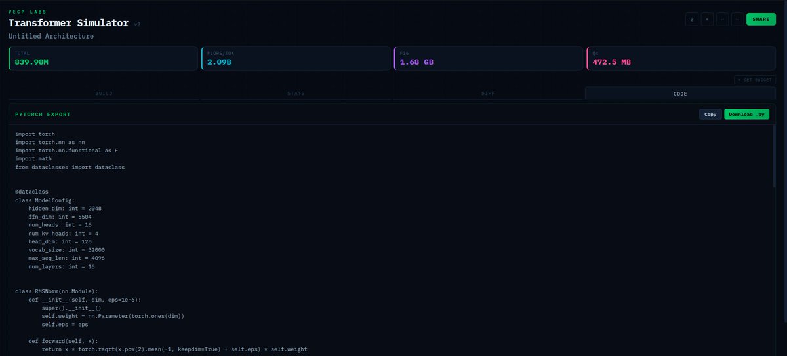The height and width of the screenshot is (356, 787).
Task: Click the Transformer Simulator title
Action: [69, 23]
